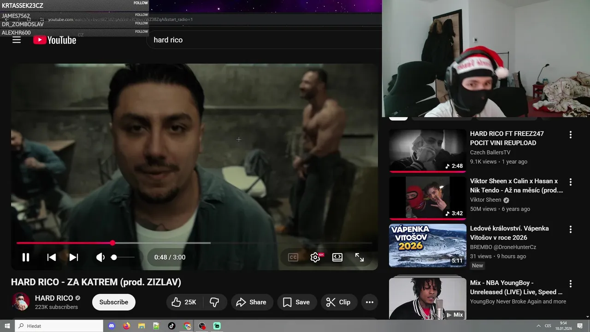Open the player settings gear

coord(315,257)
